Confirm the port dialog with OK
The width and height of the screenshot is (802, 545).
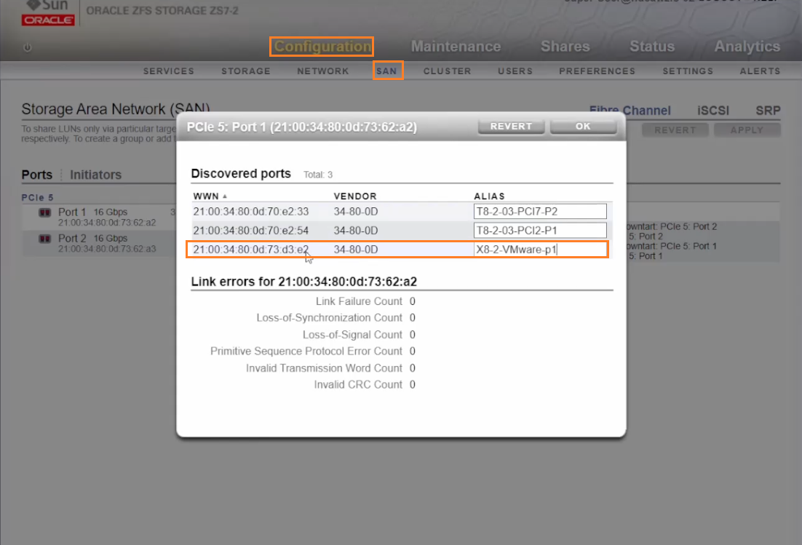tap(583, 127)
